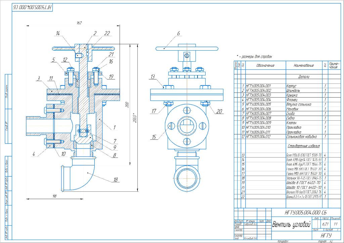Select callout '19' on the section view
344x243 pixels.
(111, 76)
